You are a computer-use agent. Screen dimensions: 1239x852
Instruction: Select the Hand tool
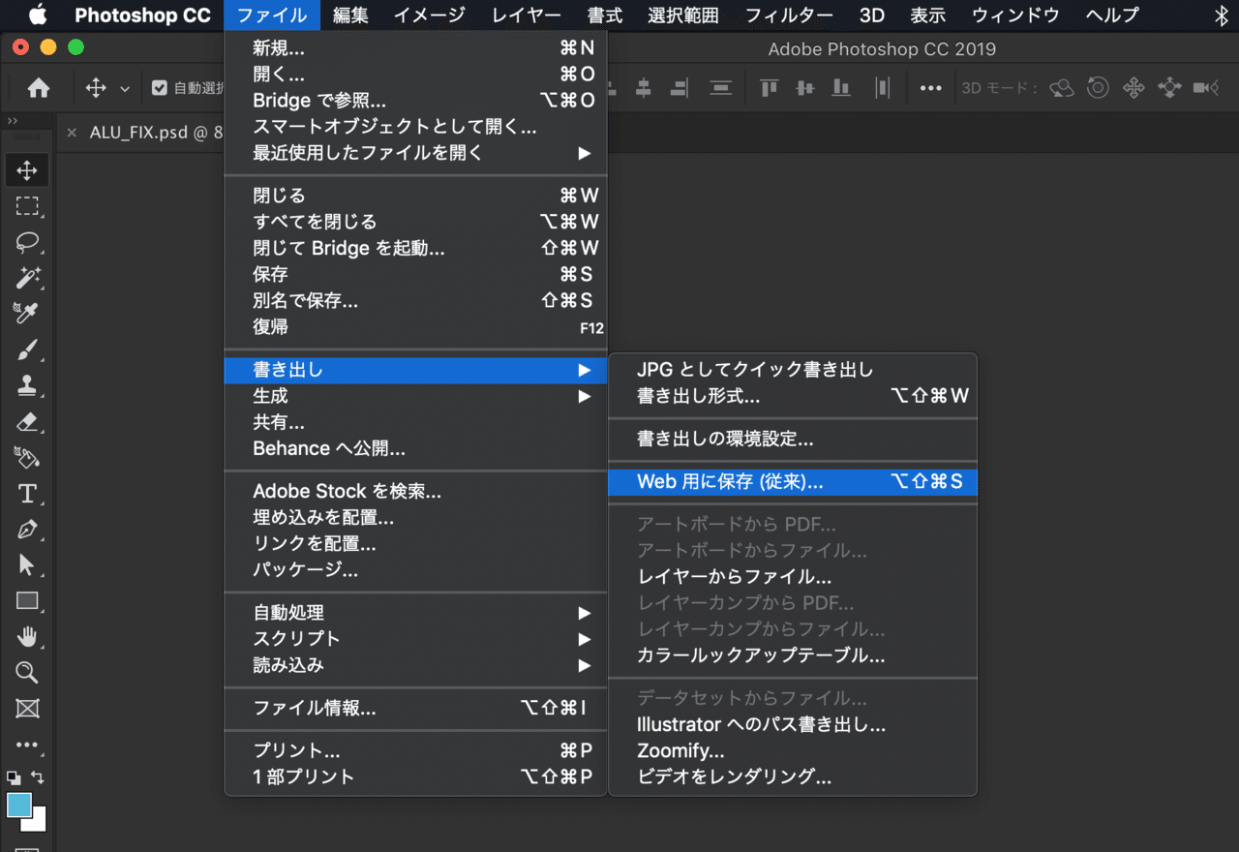[x=27, y=636]
